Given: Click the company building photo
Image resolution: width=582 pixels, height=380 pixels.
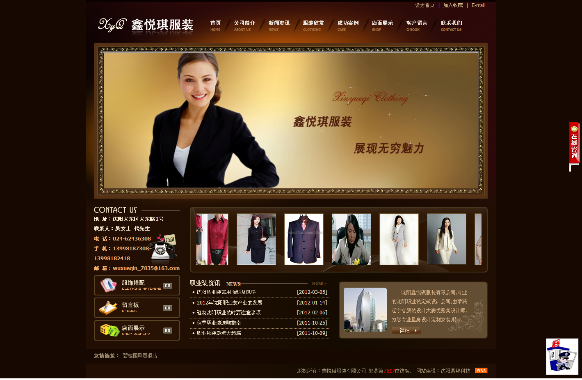Looking at the screenshot, I should pyautogui.click(x=365, y=309).
